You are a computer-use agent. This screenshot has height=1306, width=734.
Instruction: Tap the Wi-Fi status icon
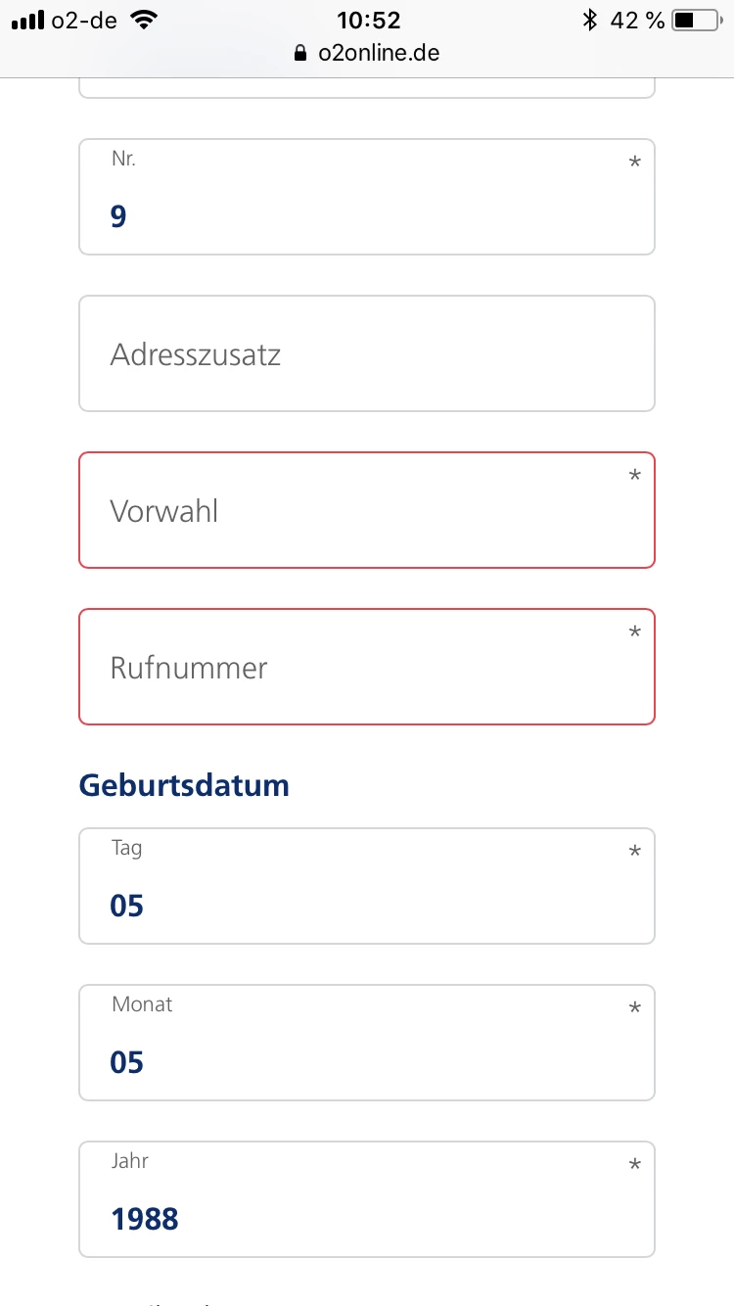click(144, 20)
